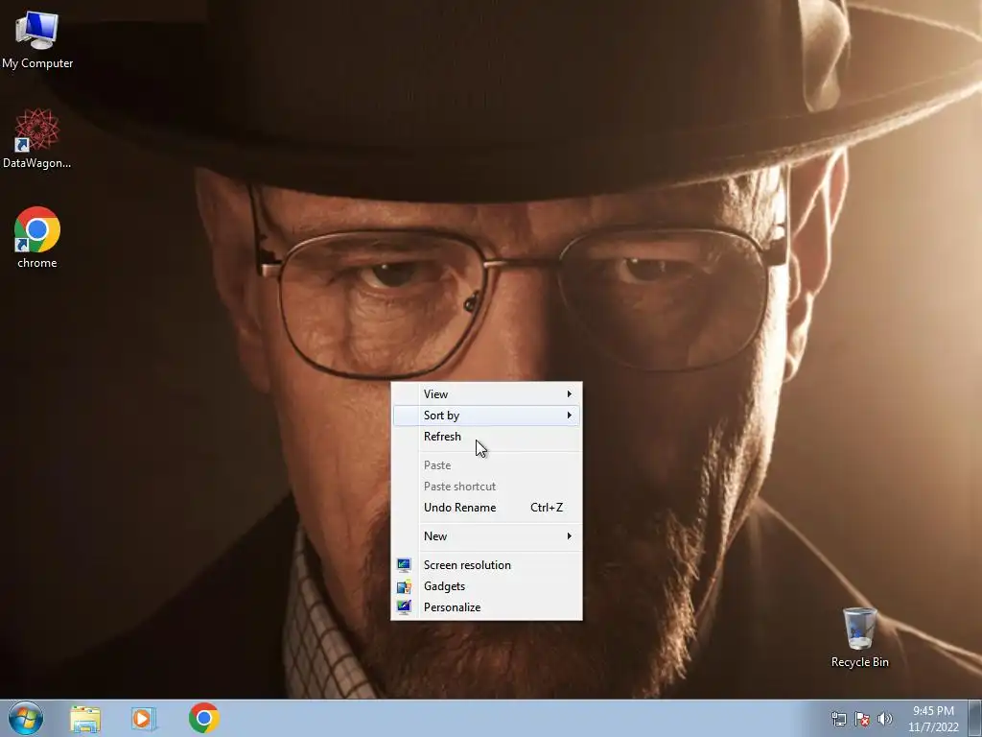Viewport: 982px width, 737px height.
Task: Select Undo Rename in the menu
Action: point(486,508)
